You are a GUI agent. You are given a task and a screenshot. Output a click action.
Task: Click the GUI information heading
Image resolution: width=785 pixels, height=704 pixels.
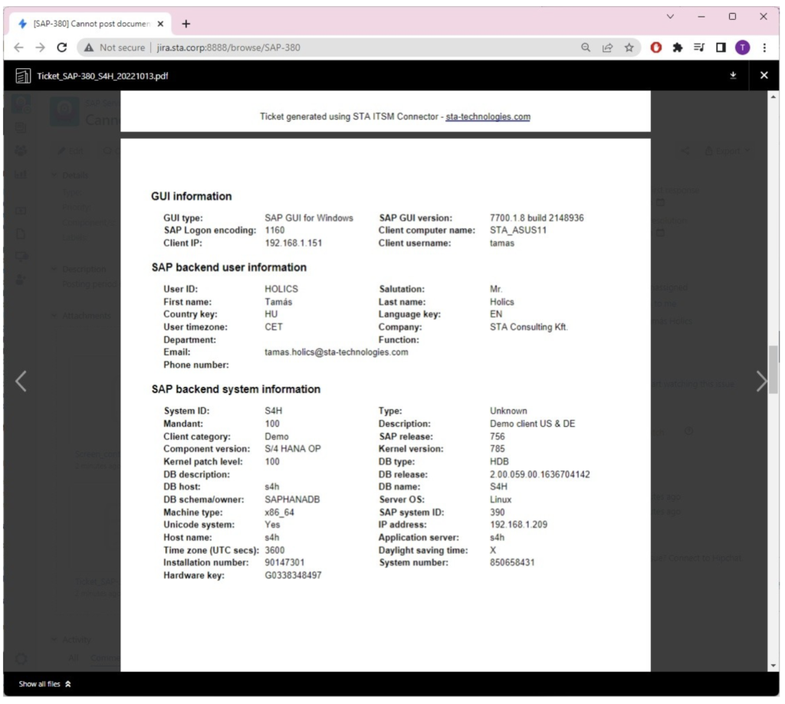pos(191,196)
